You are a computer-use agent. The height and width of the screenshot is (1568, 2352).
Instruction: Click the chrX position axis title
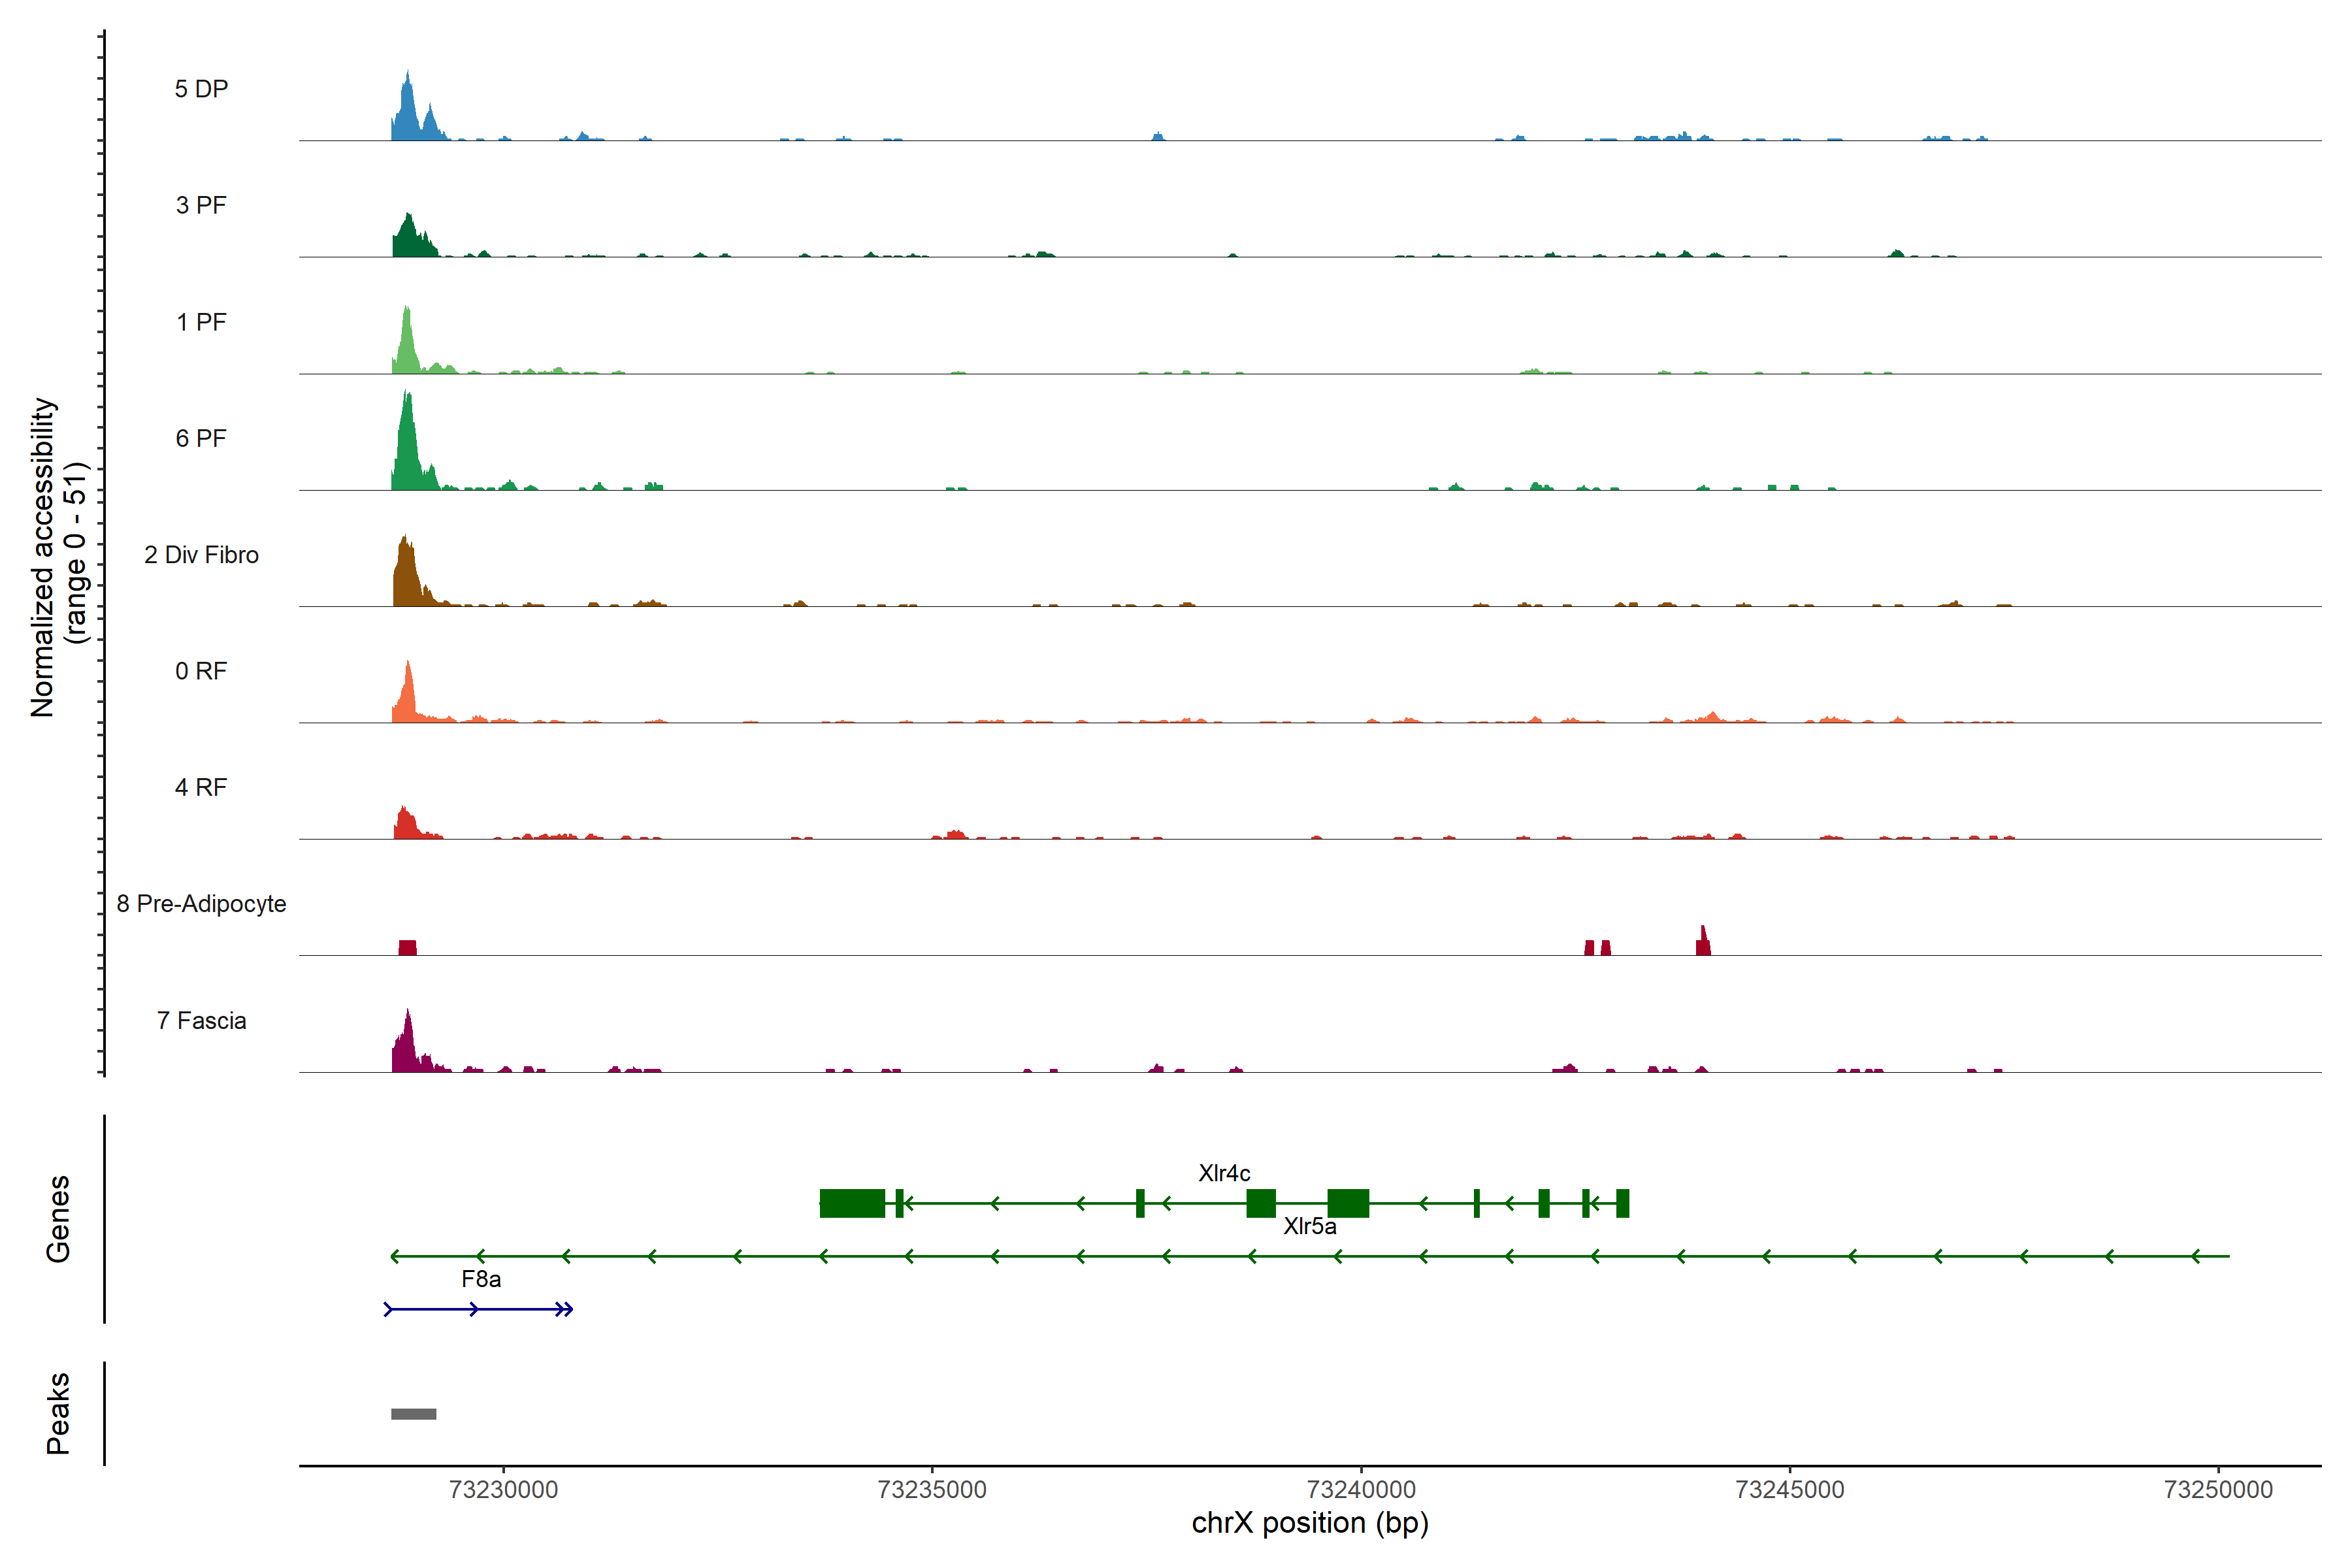(1309, 1523)
